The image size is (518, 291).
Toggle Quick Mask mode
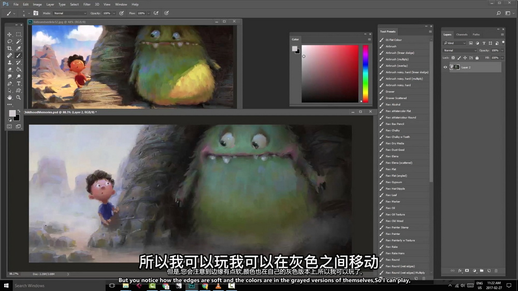click(9, 127)
